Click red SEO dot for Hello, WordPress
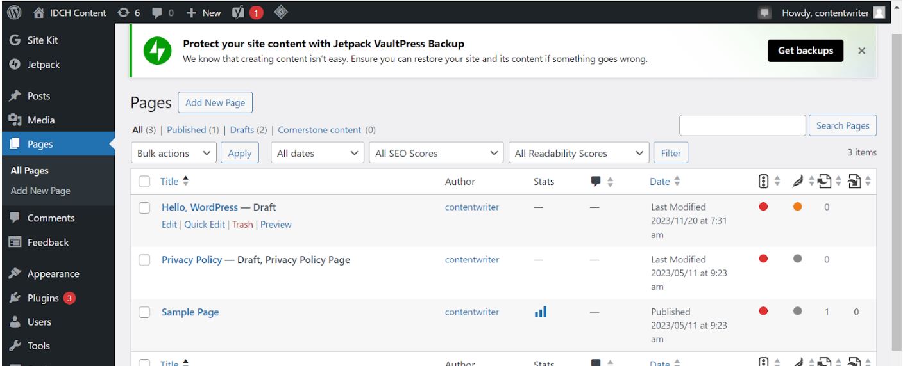This screenshot has width=903, height=366. 763,207
